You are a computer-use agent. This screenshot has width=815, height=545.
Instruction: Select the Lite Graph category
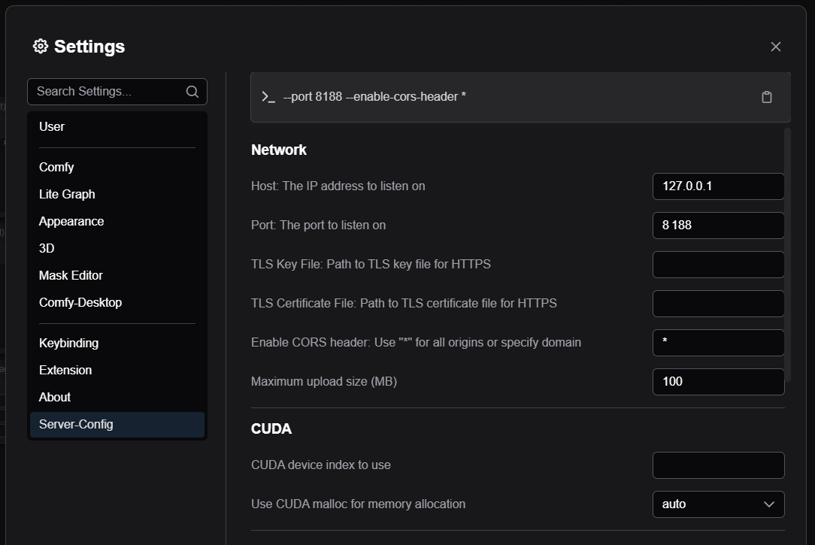click(67, 194)
